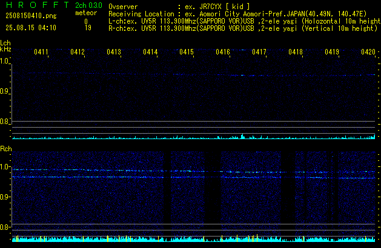Click the Lch signal peak near 0416
This screenshot has width=381, height=248.
point(242,136)
